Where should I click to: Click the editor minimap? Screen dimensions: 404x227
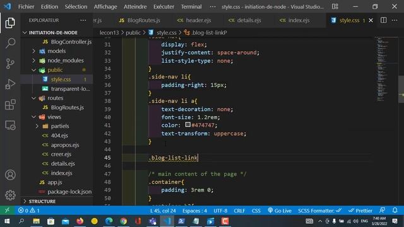[386, 69]
